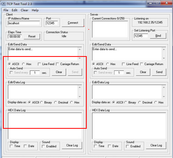Click the 192.168.2.35/12345 listening address text

(x=150, y=22)
